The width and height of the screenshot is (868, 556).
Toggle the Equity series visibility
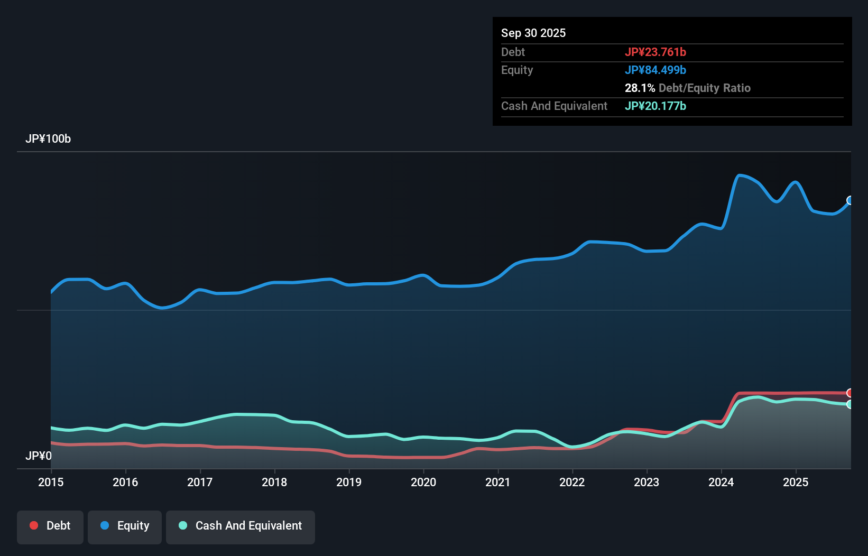tap(125, 526)
